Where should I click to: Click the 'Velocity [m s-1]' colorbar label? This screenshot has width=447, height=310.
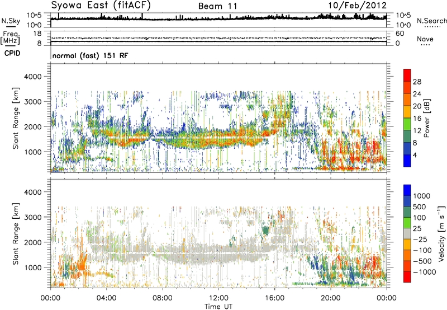tap(441, 233)
